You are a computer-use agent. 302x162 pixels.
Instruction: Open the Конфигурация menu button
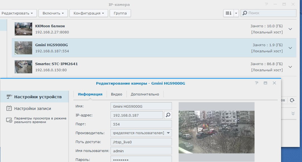pos(88,13)
